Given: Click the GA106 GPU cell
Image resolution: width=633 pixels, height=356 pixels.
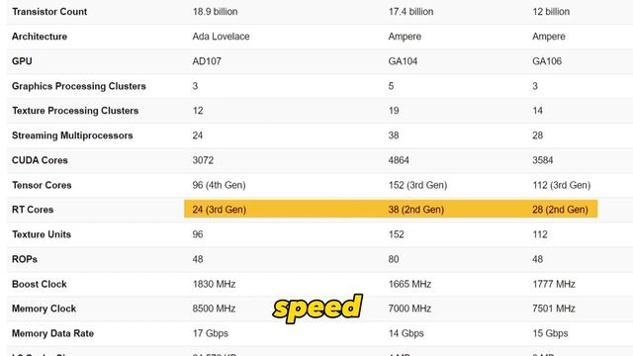Looking at the screenshot, I should pyautogui.click(x=547, y=61).
